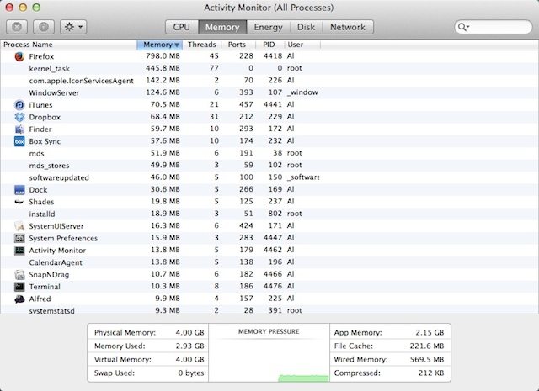This screenshot has width=539, height=391.
Task: Click the Finder app icon
Action: click(19, 129)
